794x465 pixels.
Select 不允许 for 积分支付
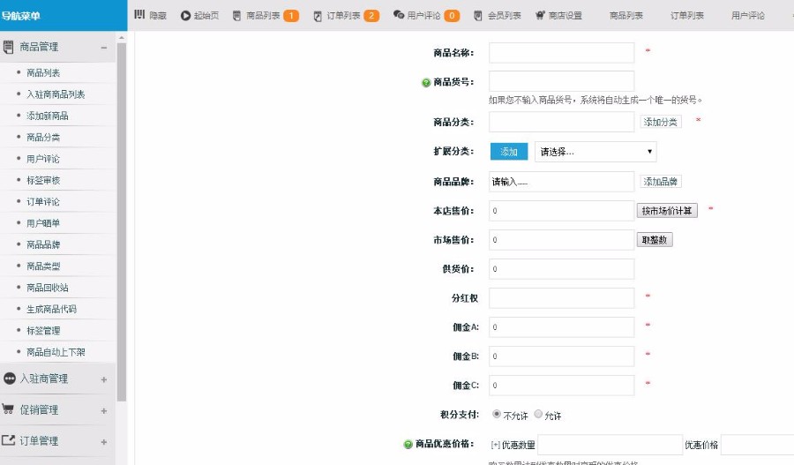click(x=496, y=414)
